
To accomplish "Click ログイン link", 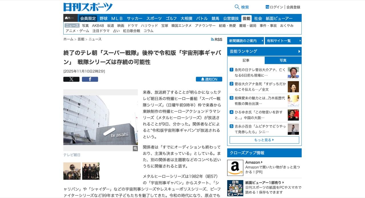I will pyautogui.click(x=276, y=7).
